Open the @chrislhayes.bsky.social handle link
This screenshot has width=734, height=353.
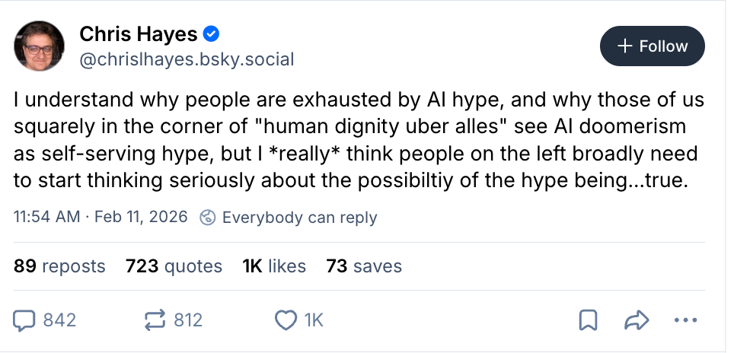click(x=187, y=59)
